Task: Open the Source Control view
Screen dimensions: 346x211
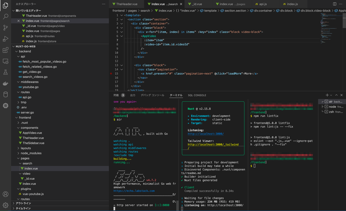Action: [5, 28]
